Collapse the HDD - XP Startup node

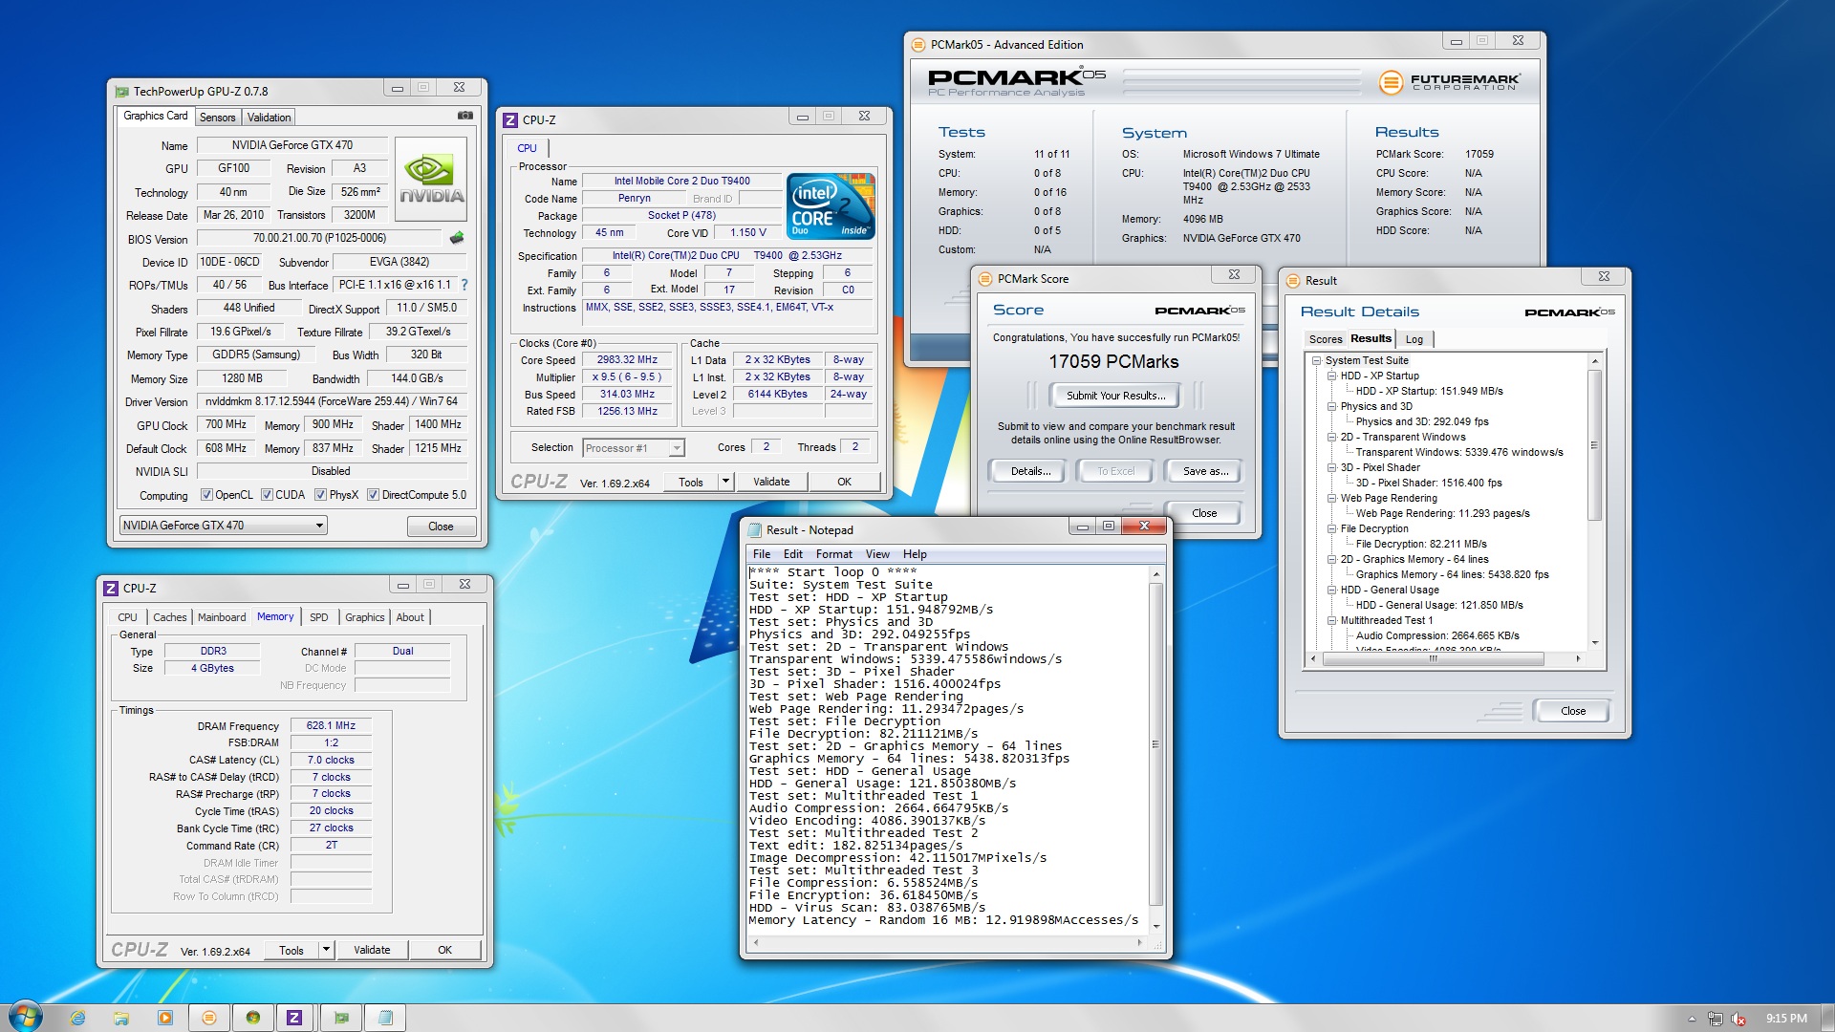[x=1332, y=376]
